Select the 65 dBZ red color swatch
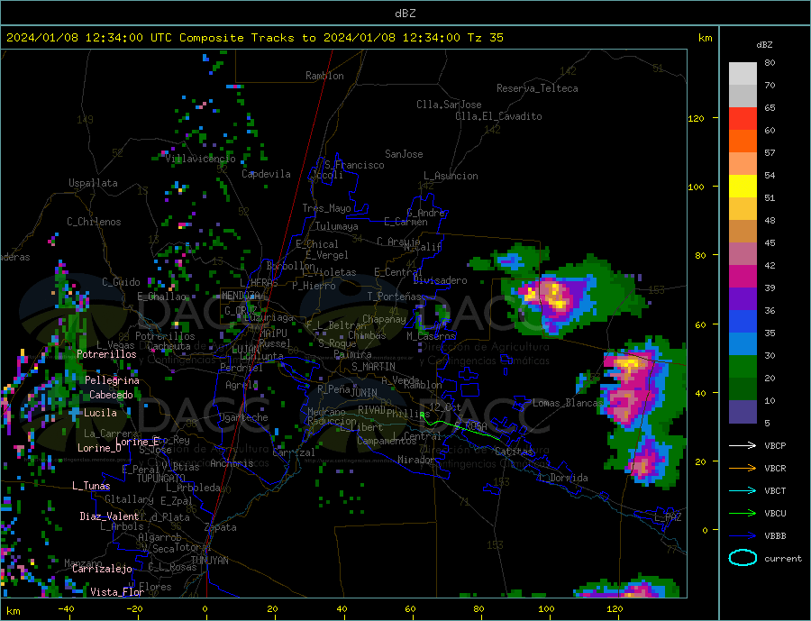The image size is (811, 621). point(743,118)
